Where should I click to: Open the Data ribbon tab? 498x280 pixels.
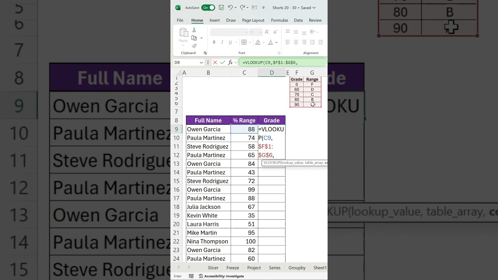tap(298, 20)
